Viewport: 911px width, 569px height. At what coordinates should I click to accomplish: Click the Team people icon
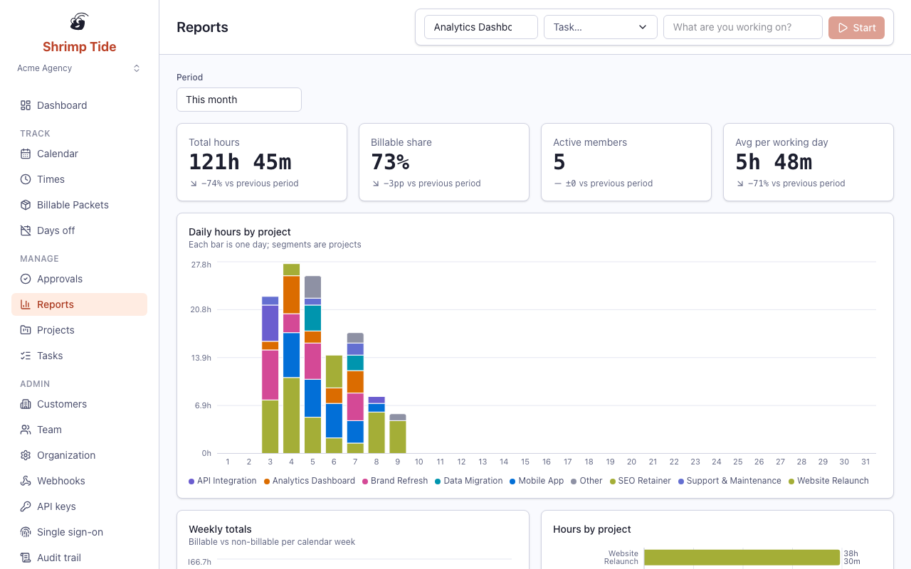click(26, 430)
